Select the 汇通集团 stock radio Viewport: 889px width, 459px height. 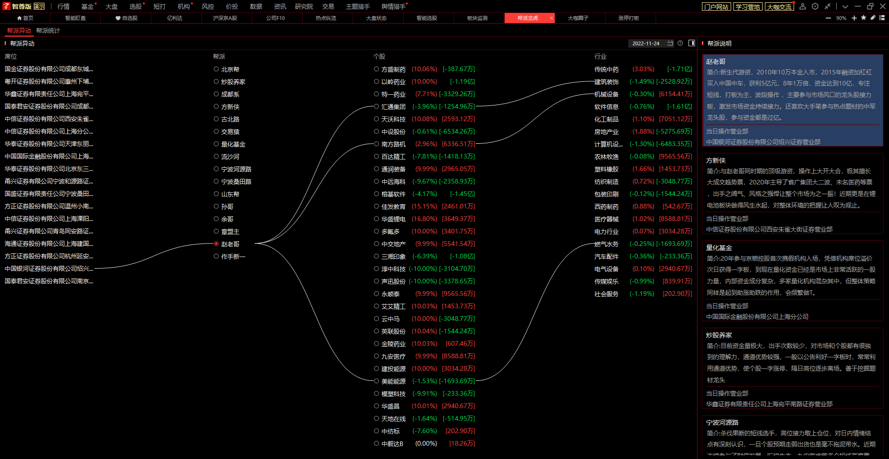(x=376, y=106)
